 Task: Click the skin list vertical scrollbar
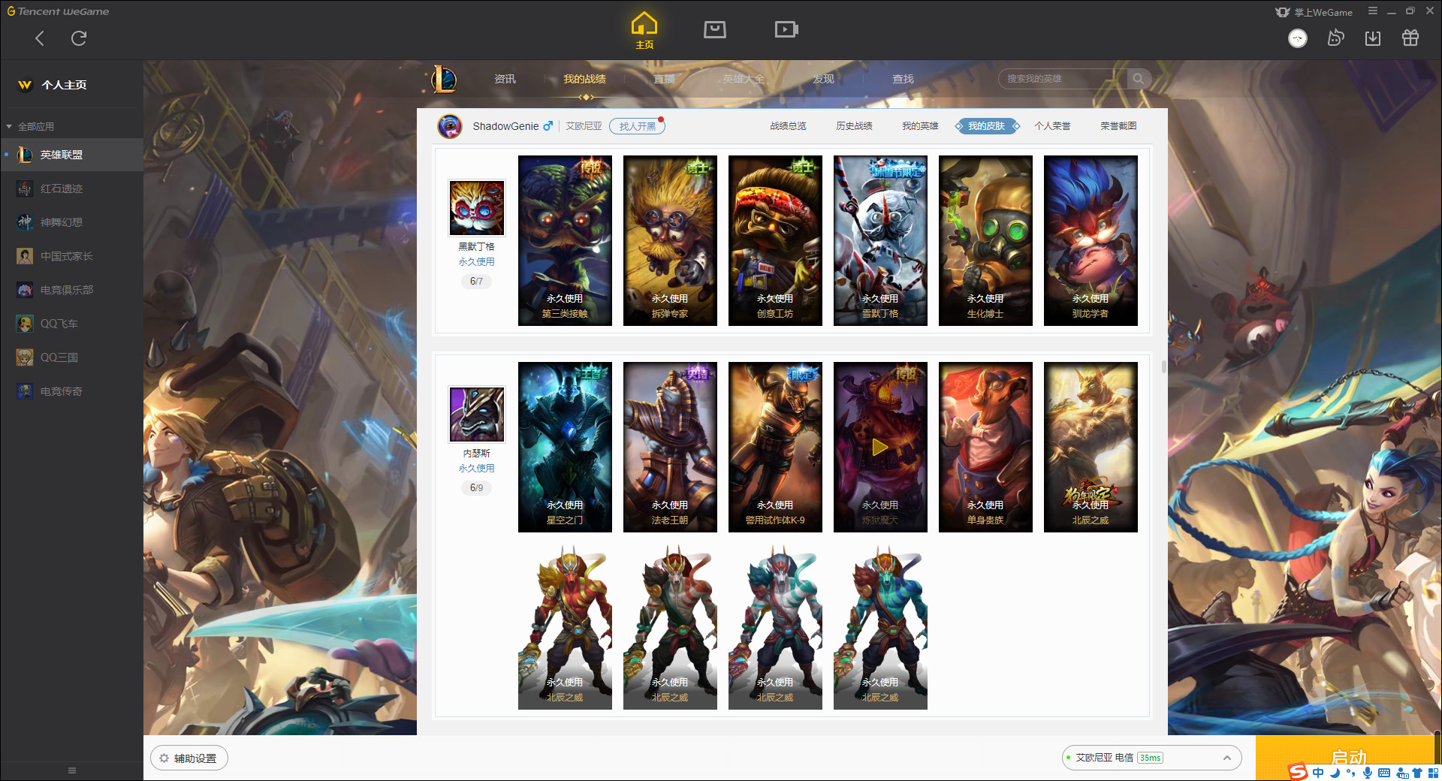coord(1163,366)
